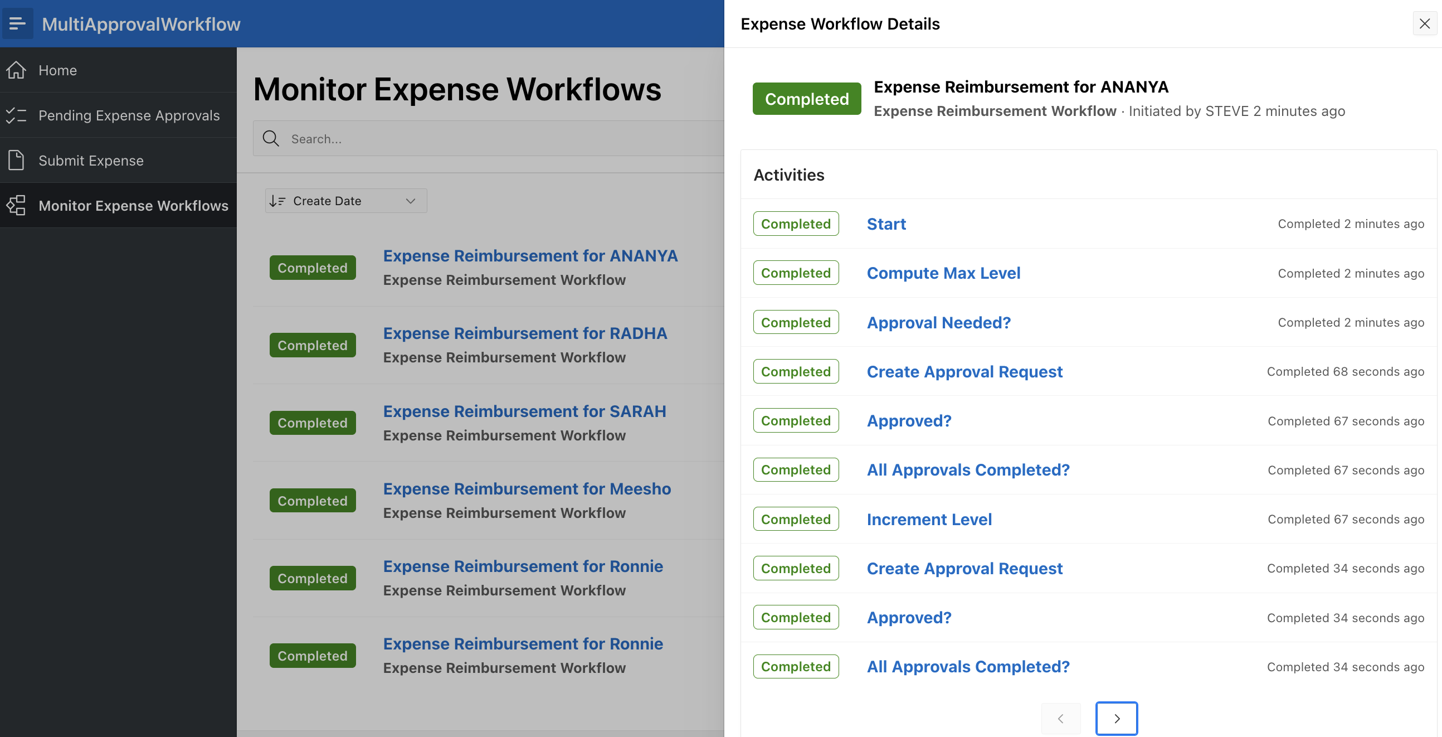Open the Increment Level activity link
Screen dimensions: 1442x737
click(x=929, y=519)
